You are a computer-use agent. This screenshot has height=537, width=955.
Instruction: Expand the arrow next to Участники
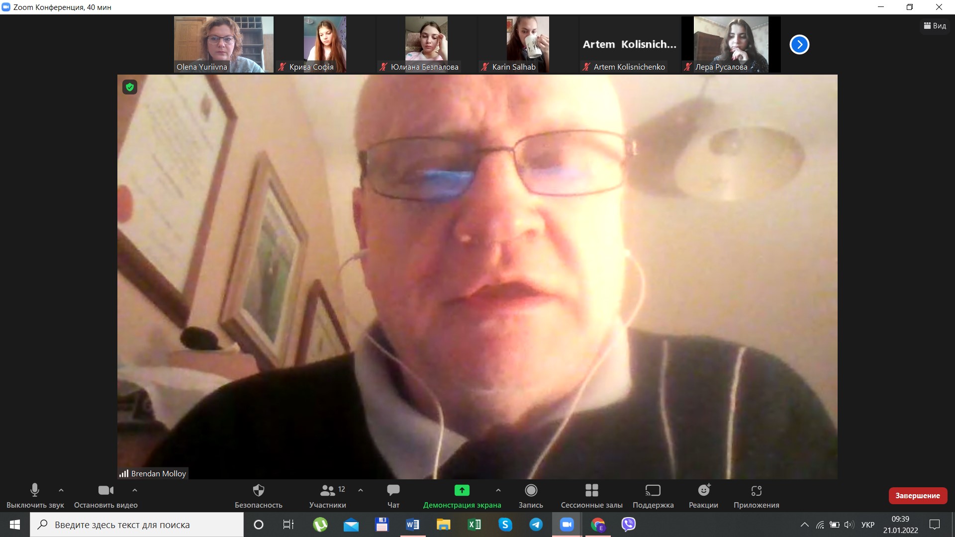(361, 490)
